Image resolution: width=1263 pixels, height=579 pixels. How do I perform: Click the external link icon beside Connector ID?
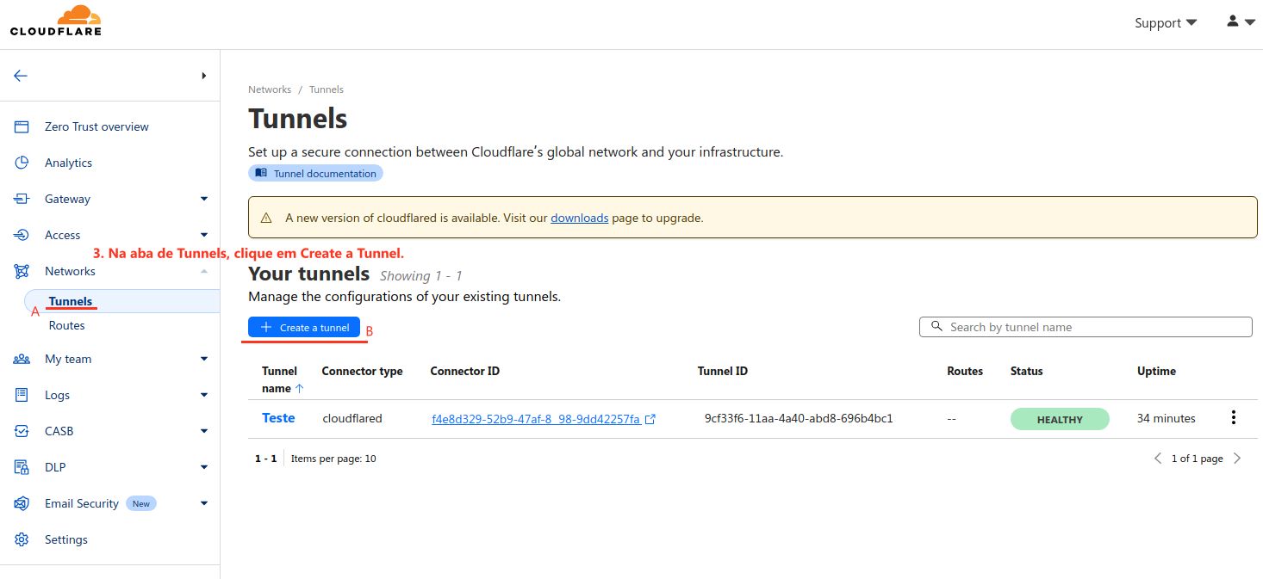(x=650, y=420)
